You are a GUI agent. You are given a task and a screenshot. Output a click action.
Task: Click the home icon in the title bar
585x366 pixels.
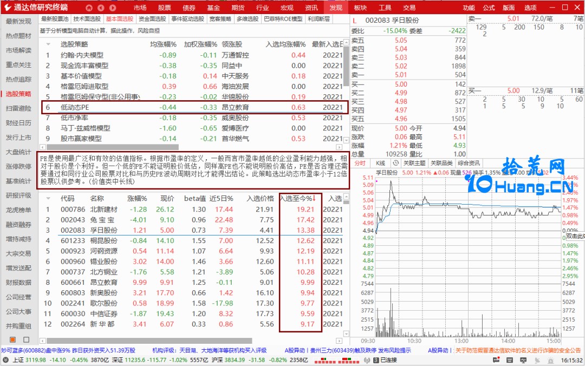coord(89,8)
